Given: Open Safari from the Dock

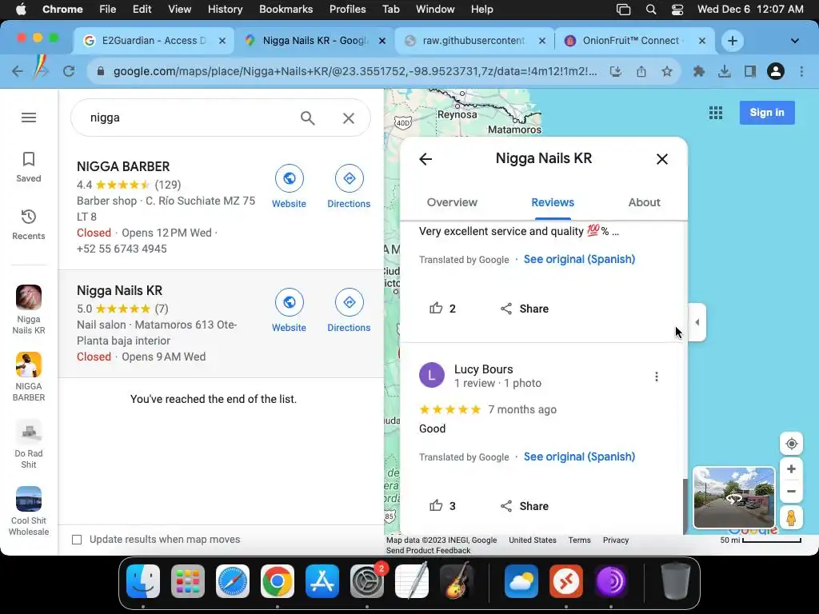Looking at the screenshot, I should [233, 581].
